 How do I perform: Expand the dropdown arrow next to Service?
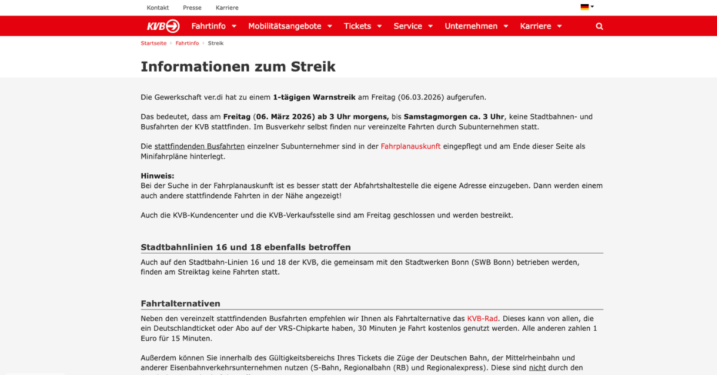click(431, 26)
